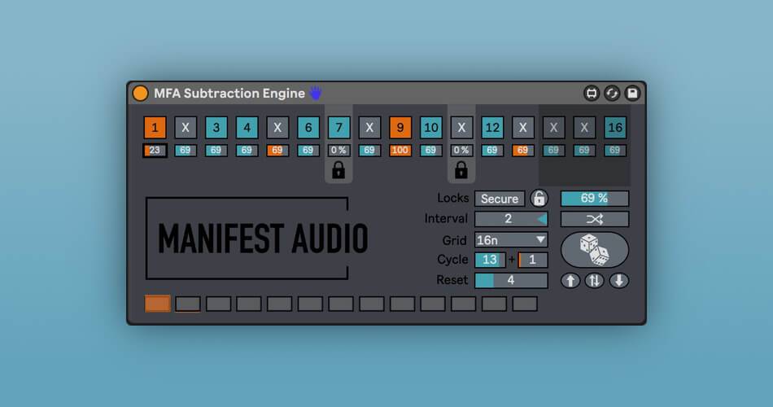Adjust the Reset slider showing 4
This screenshot has width=773, height=407.
click(511, 281)
